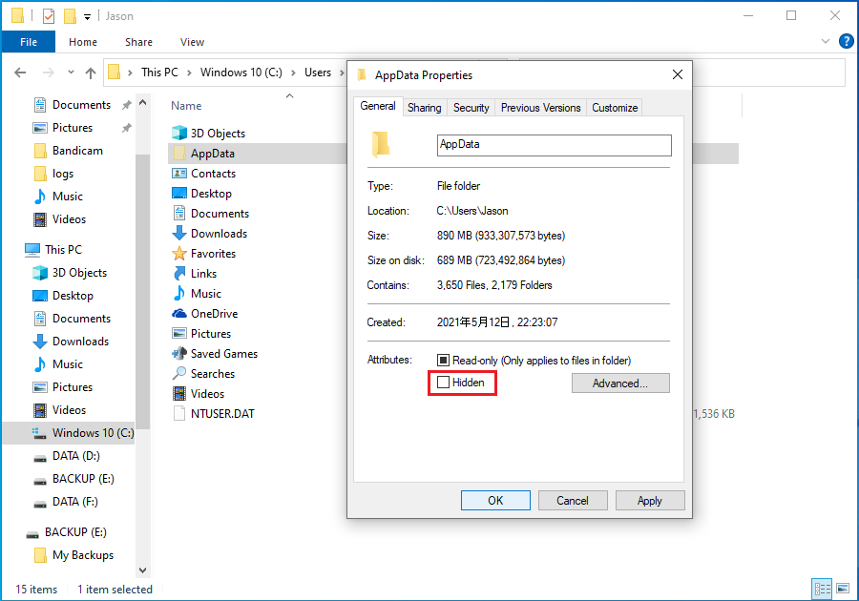The height and width of the screenshot is (601, 859).
Task: Click the Apply button
Action: [650, 500]
